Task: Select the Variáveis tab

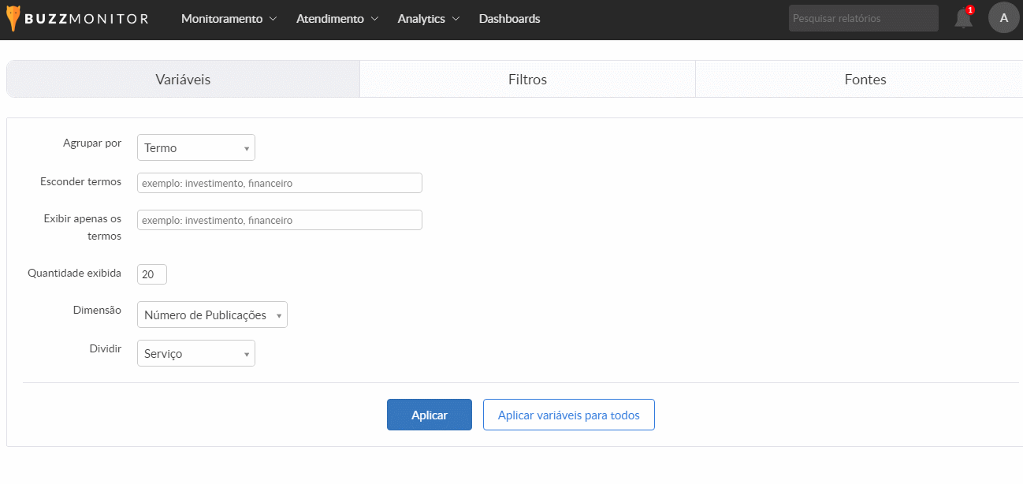Action: tap(183, 80)
